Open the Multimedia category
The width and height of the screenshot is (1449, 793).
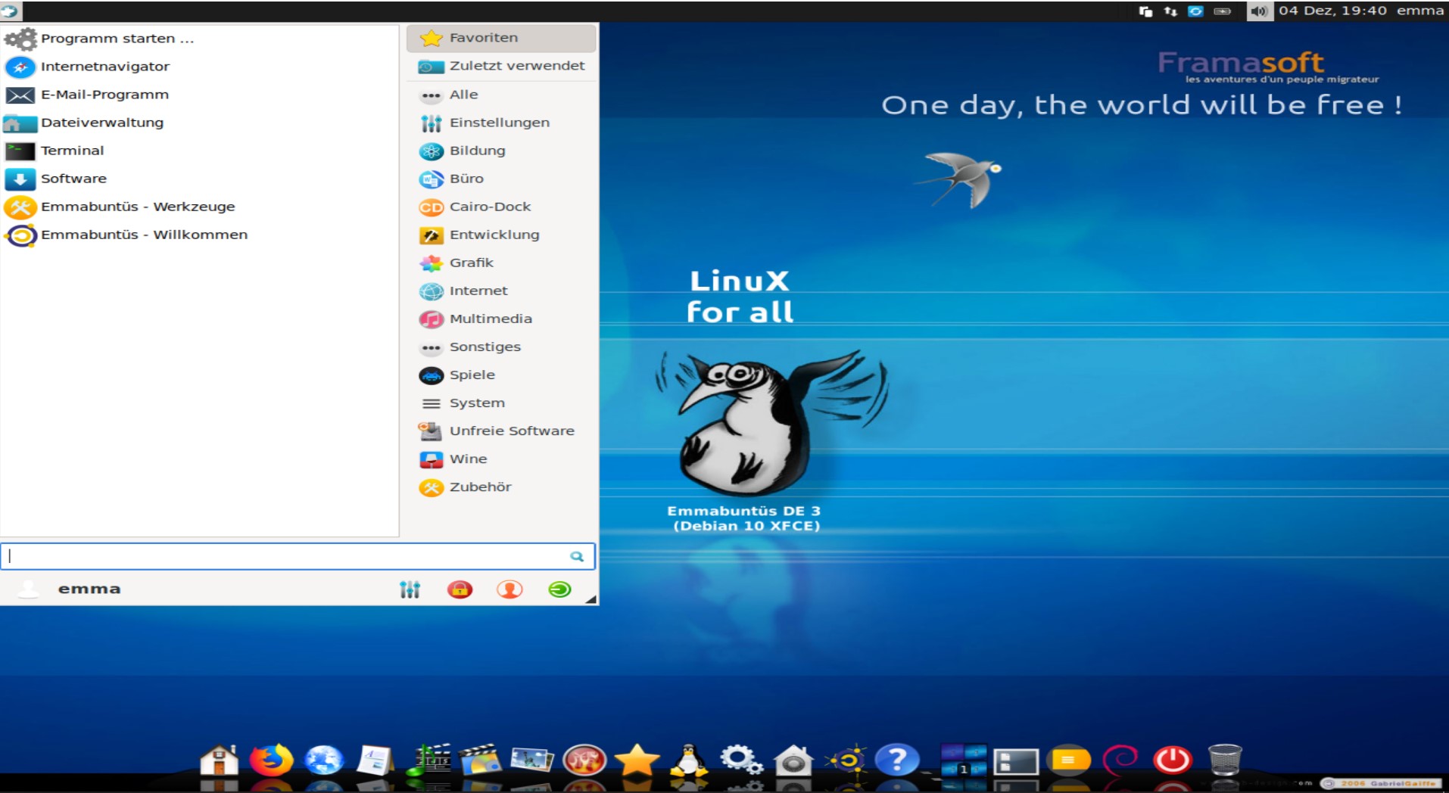501,319
